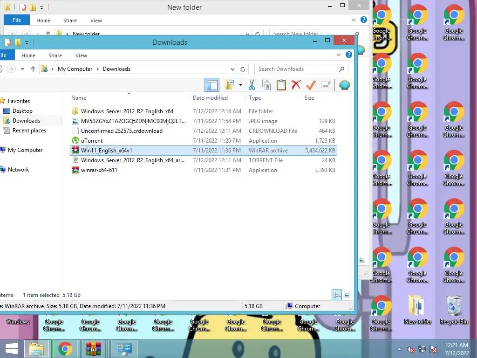Viewport: 477px width, 358px height.
Task: Click Downloads in the address breadcrumb
Action: point(116,69)
